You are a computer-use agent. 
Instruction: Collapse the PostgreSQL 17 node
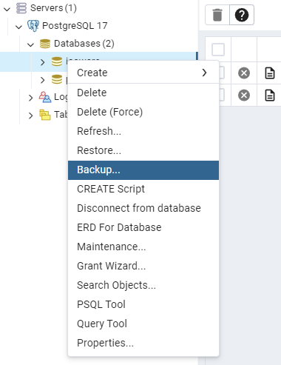coord(19,27)
